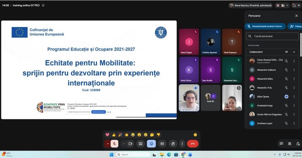
Task: Open the Windows Start menu
Action: (x=111, y=154)
